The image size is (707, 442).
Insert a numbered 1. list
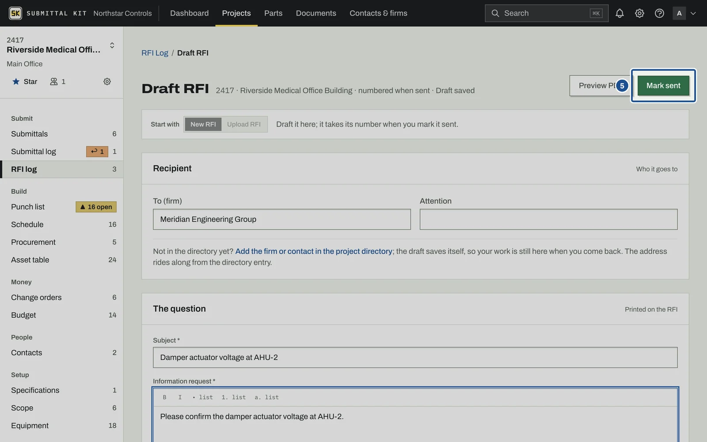tap(234, 397)
